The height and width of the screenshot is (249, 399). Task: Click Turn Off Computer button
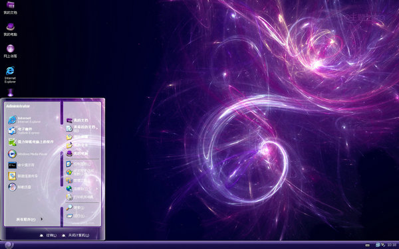76,235
